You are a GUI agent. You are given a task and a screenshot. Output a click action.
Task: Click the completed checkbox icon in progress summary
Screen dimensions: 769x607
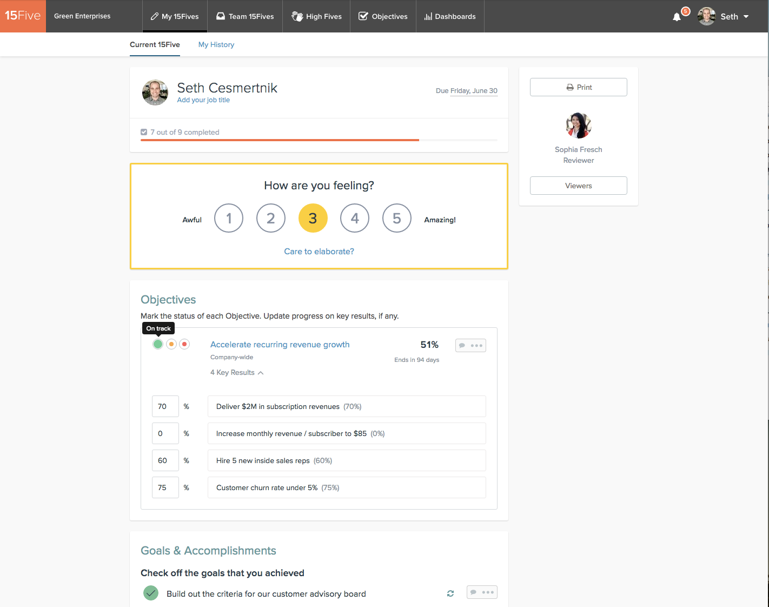pos(144,132)
